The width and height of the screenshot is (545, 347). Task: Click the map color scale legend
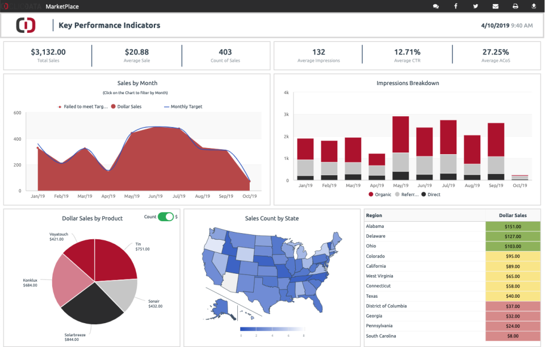tap(272, 329)
